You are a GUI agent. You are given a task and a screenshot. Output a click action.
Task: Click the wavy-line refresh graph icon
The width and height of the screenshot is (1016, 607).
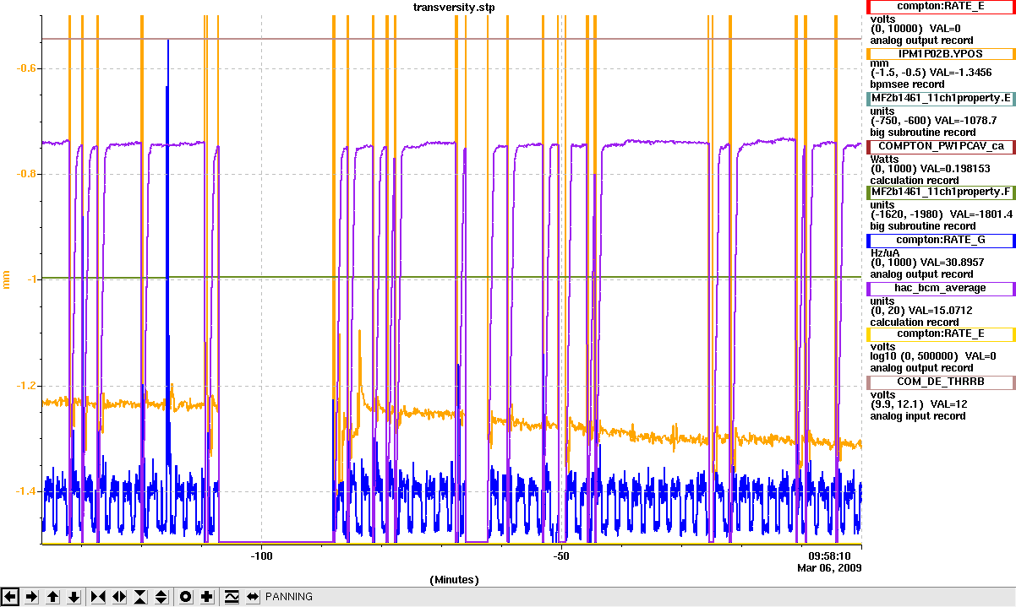pos(232,597)
